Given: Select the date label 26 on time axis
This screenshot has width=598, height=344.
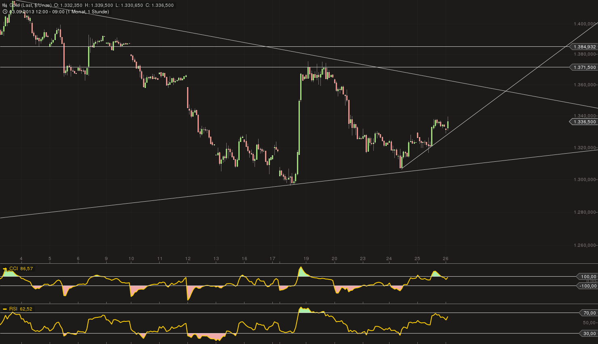Looking at the screenshot, I should (446, 259).
